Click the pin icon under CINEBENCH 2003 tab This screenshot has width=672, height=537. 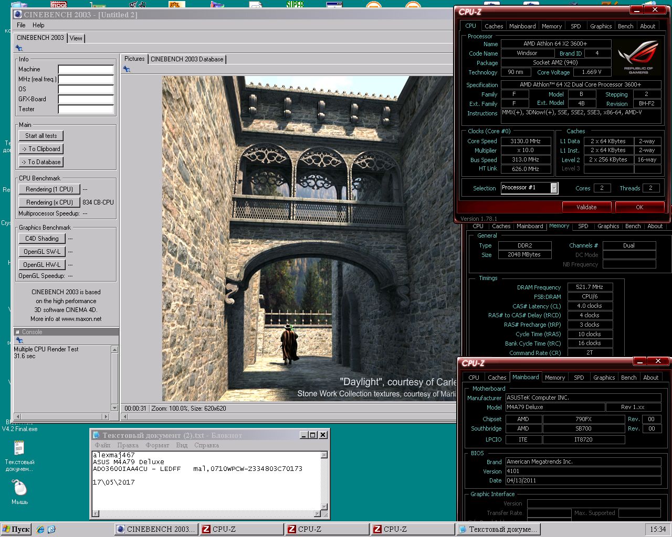click(x=19, y=48)
